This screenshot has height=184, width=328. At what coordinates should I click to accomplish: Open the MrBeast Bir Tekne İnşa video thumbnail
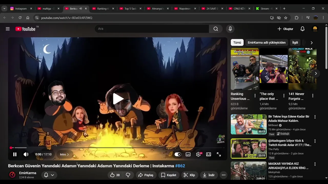tap(249, 124)
